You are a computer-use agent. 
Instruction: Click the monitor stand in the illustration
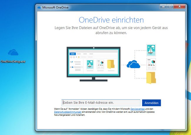(93, 79)
